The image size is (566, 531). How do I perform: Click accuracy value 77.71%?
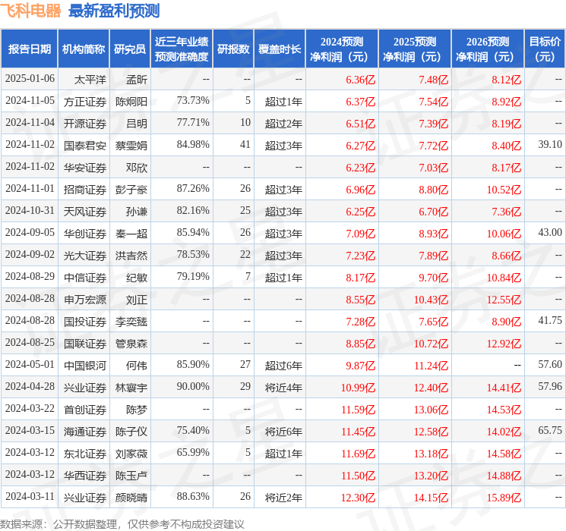(193, 123)
